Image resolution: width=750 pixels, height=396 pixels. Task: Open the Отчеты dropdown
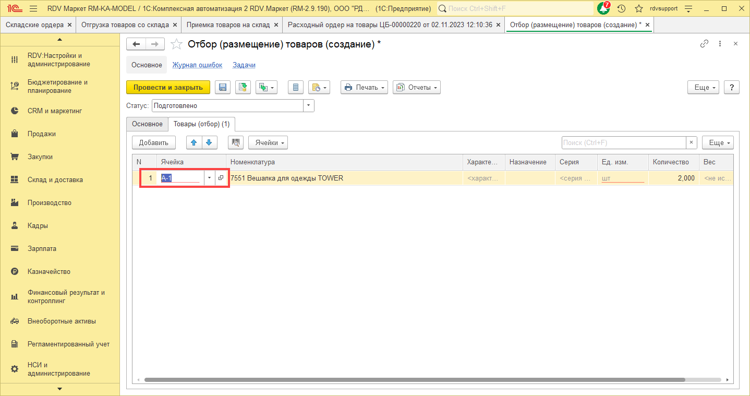pos(416,88)
